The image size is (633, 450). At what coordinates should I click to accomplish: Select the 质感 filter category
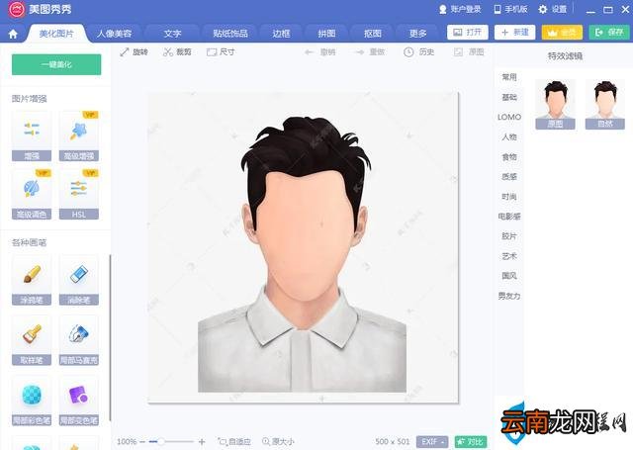(x=509, y=176)
